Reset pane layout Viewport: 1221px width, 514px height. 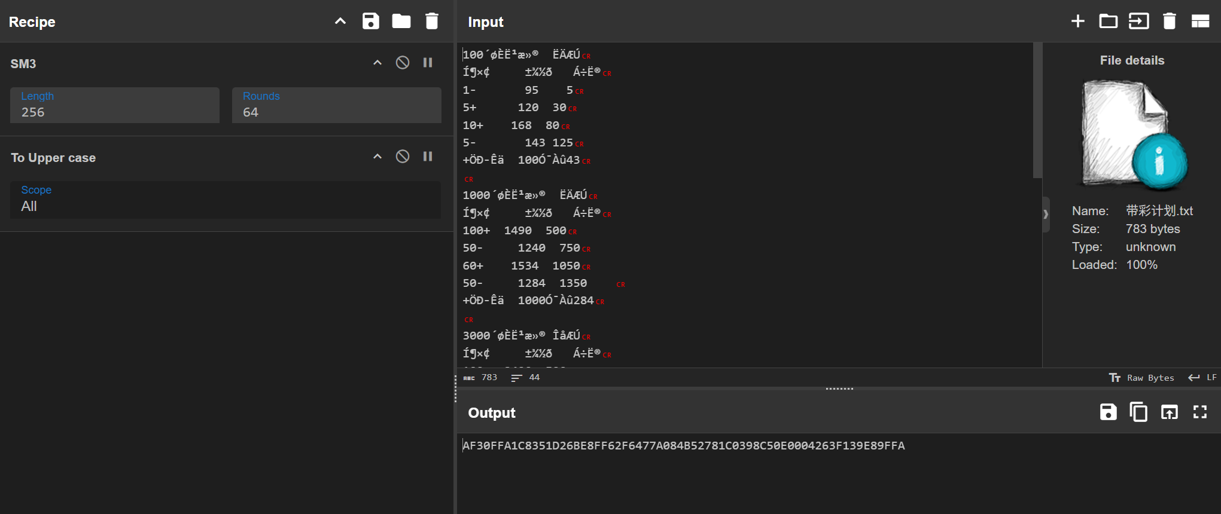[x=1200, y=22]
